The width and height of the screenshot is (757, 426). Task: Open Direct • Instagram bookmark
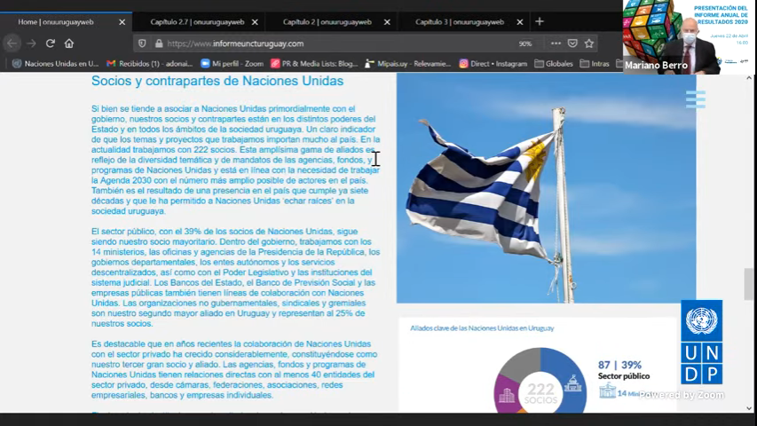[x=493, y=64]
